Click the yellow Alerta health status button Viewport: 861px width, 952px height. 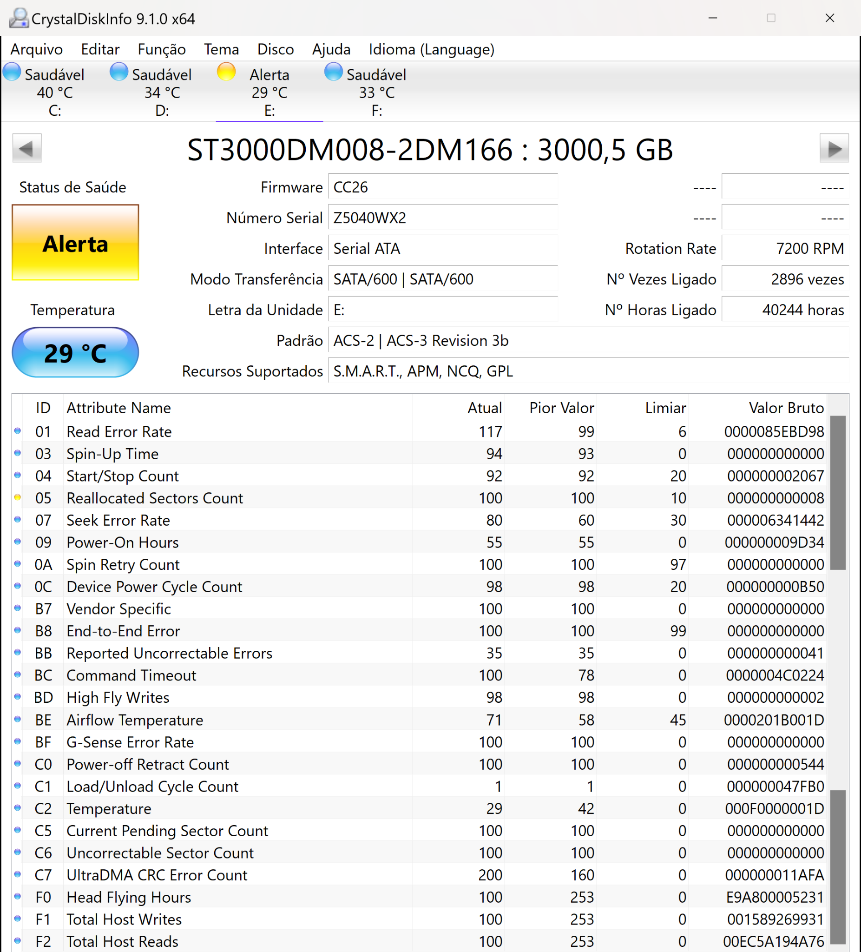[76, 243]
